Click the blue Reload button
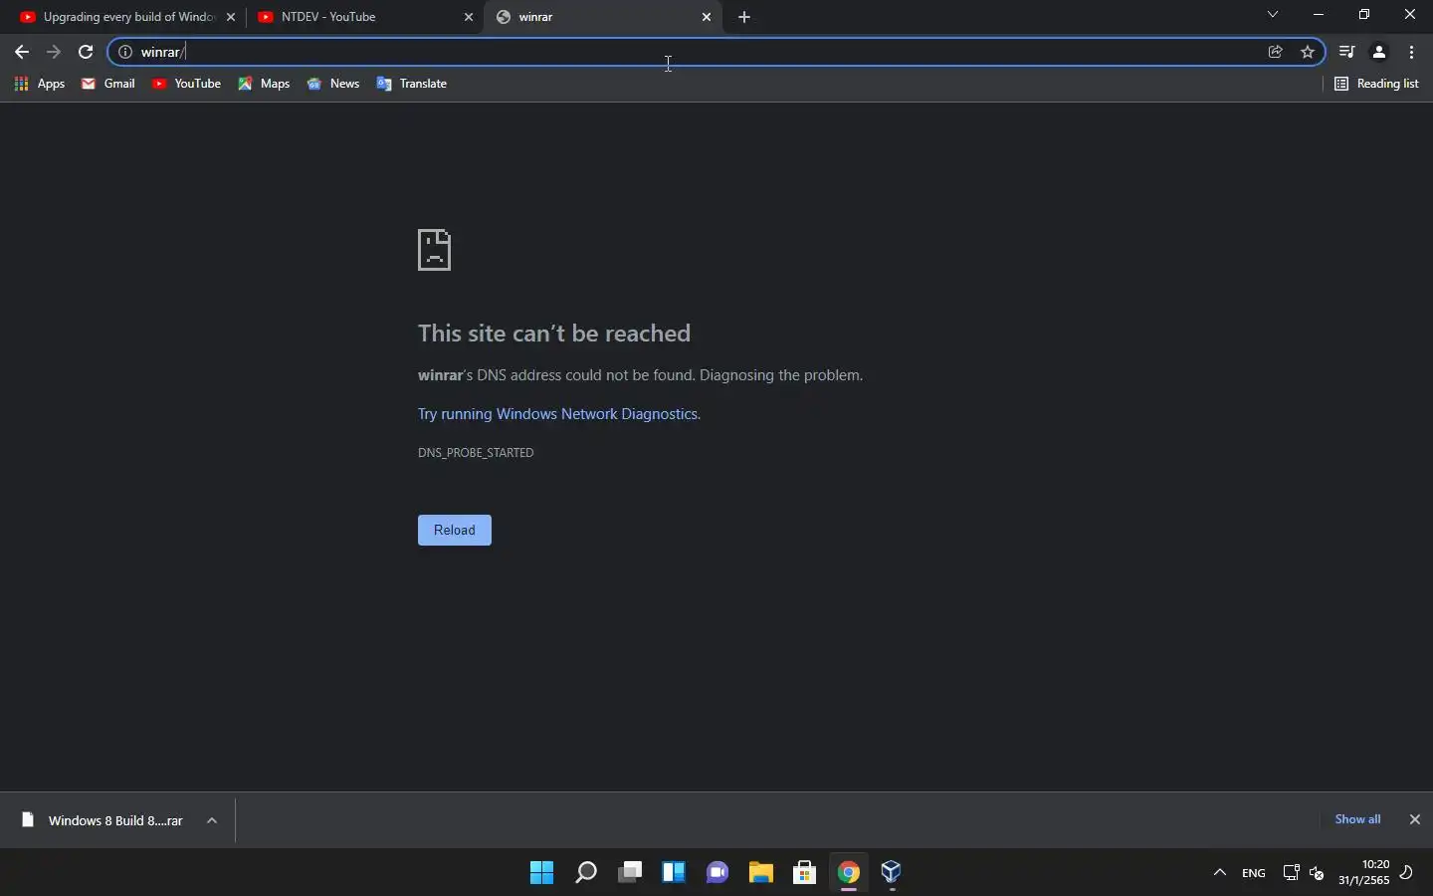This screenshot has height=896, width=1433. 455,531
